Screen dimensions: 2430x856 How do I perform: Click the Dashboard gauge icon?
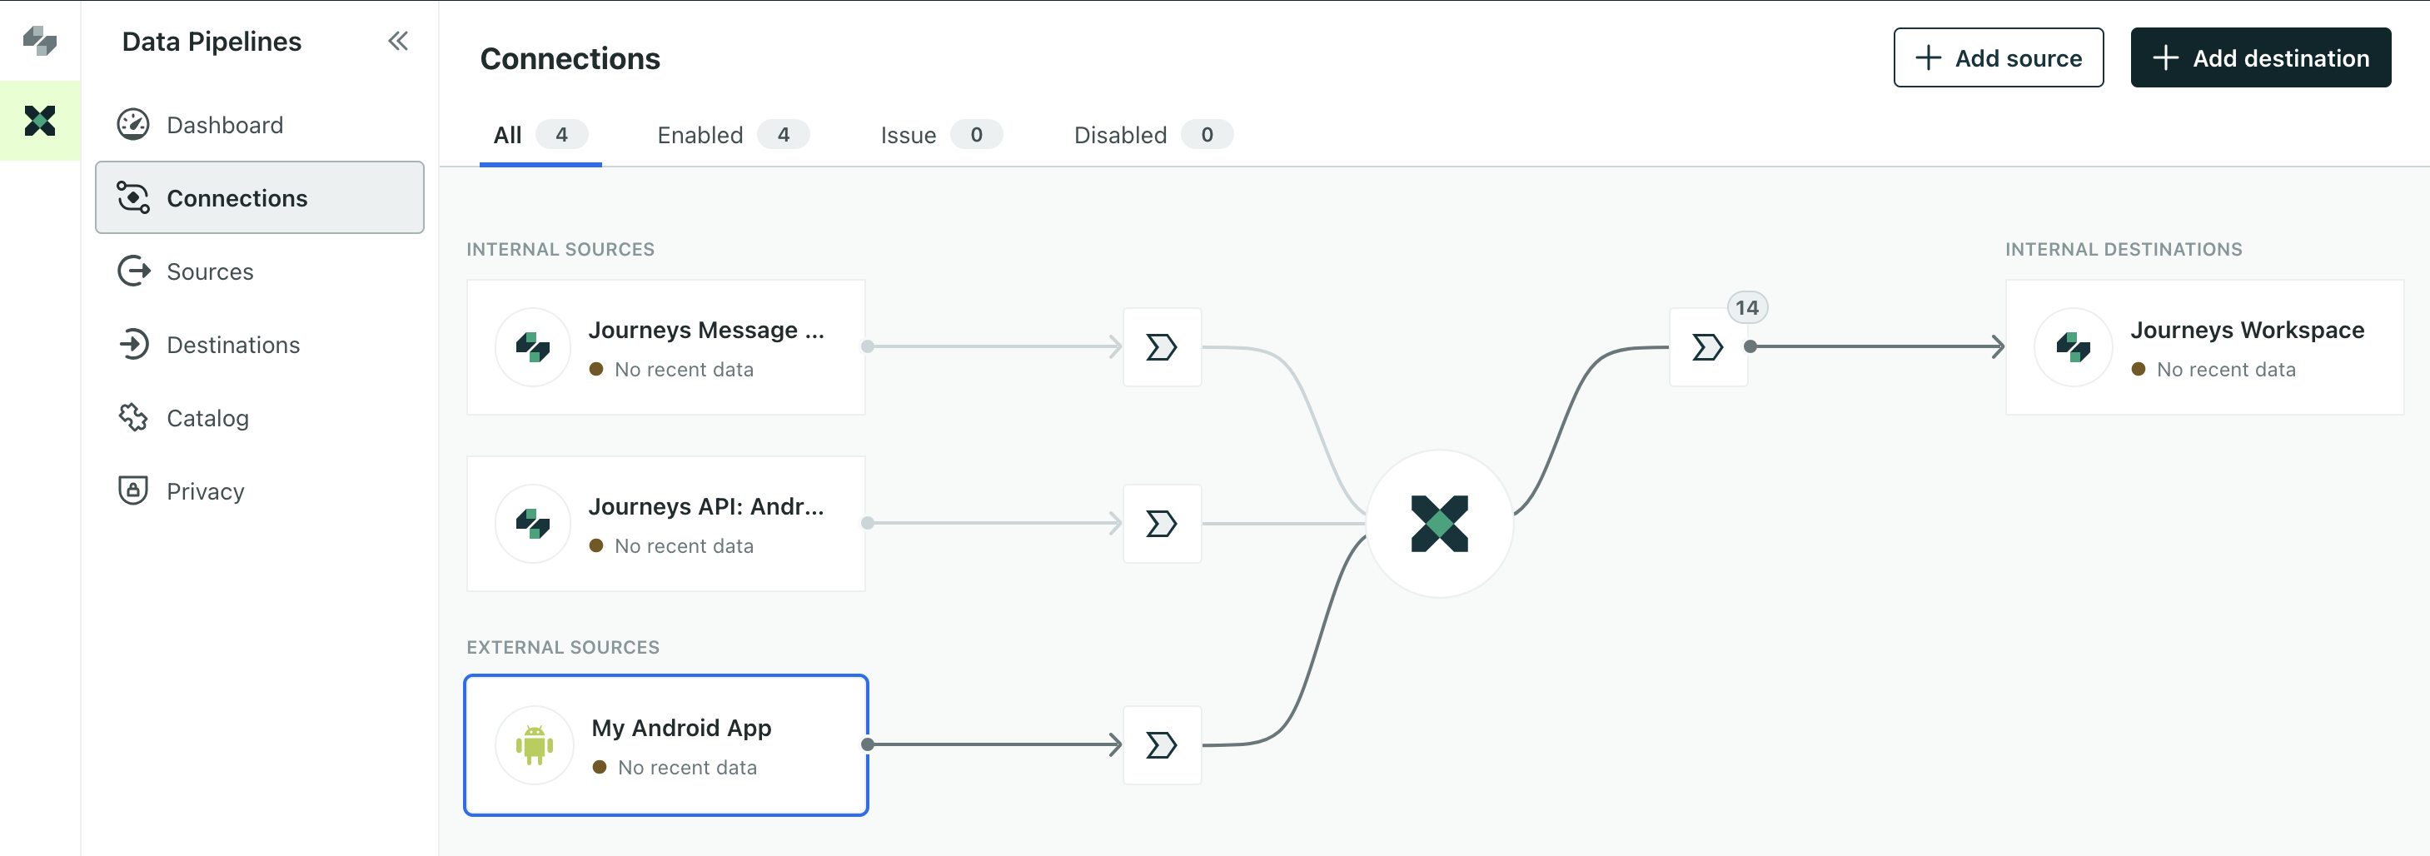pyautogui.click(x=133, y=124)
